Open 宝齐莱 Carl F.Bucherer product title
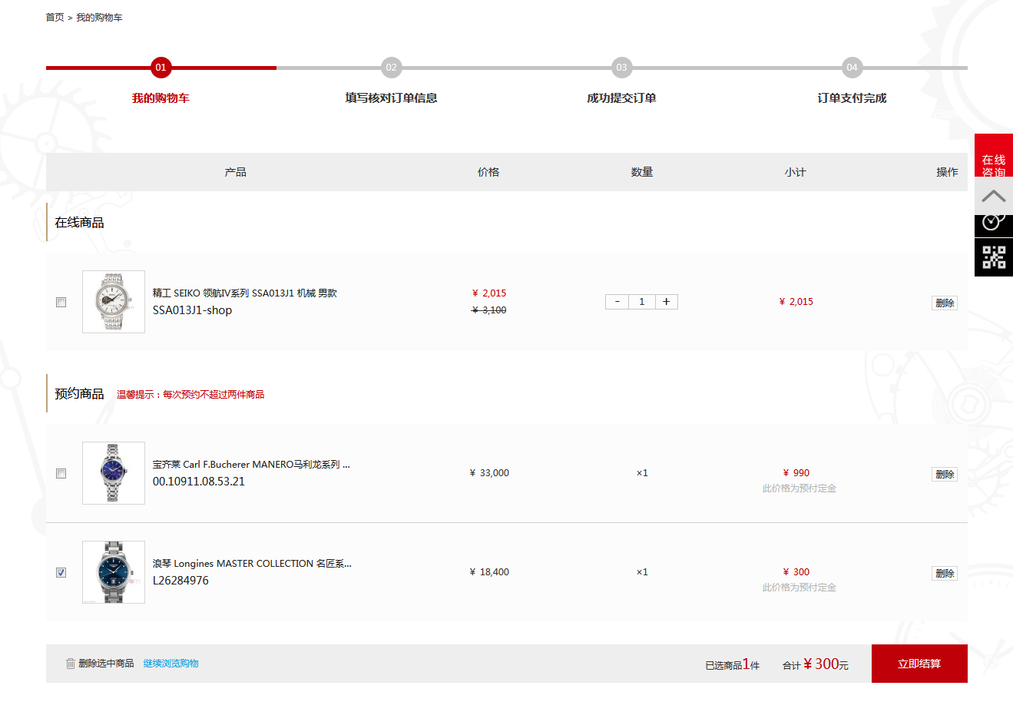 [251, 465]
